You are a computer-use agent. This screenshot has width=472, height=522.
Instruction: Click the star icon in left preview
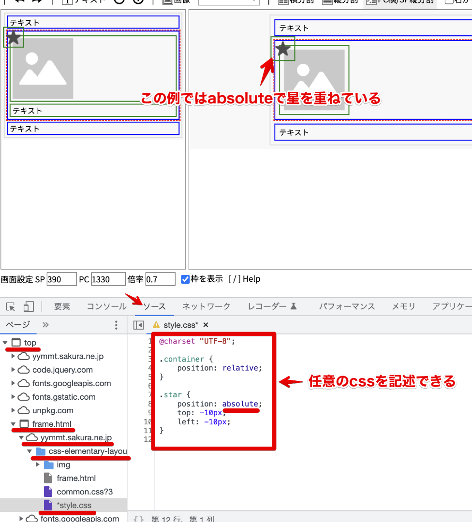click(14, 37)
